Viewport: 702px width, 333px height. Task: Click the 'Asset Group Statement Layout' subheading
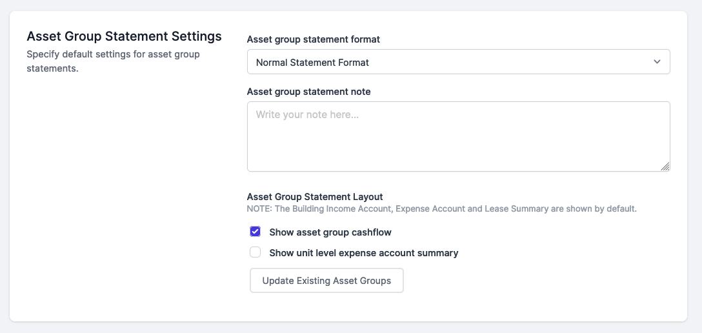pyautogui.click(x=315, y=197)
